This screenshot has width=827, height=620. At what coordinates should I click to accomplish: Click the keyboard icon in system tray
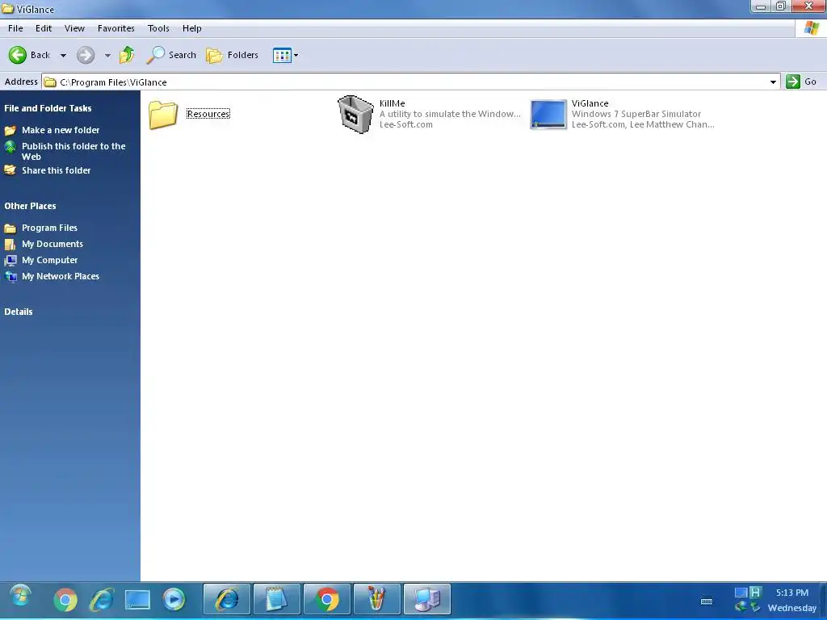coord(707,601)
